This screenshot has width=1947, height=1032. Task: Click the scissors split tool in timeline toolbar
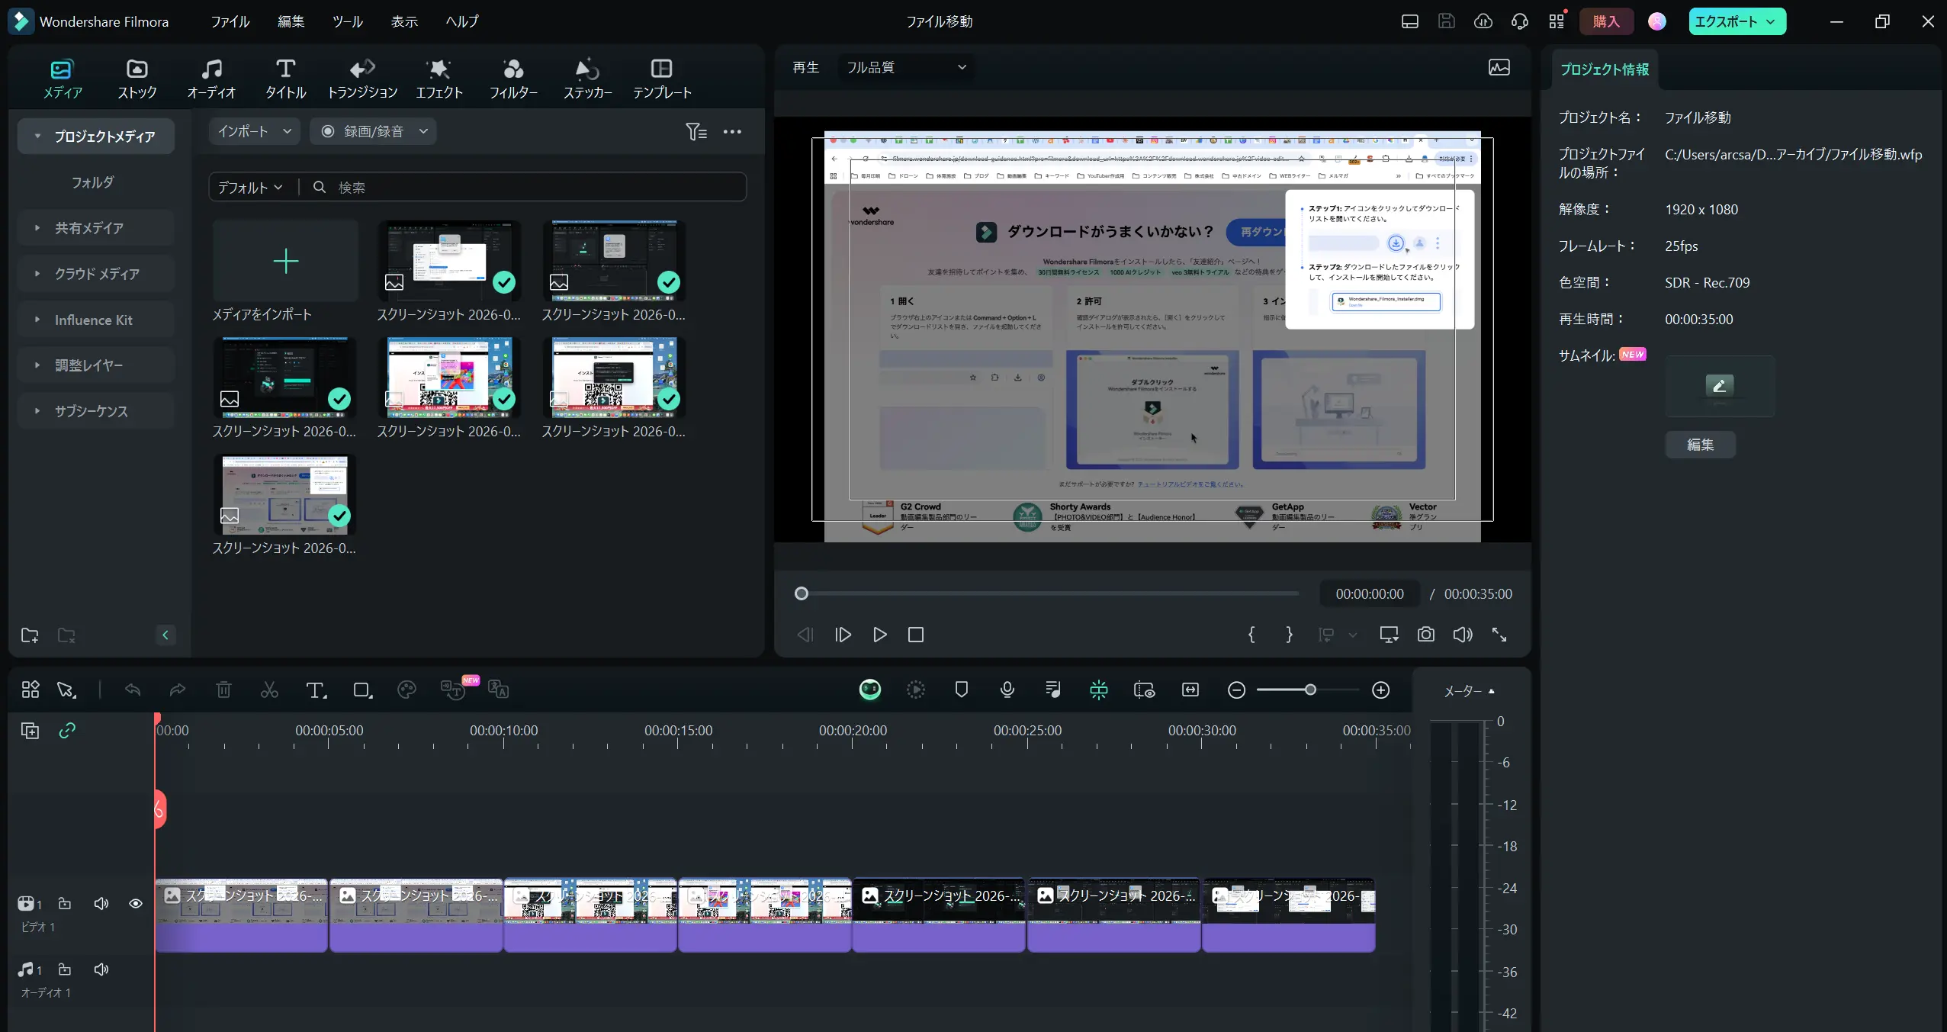coord(269,690)
